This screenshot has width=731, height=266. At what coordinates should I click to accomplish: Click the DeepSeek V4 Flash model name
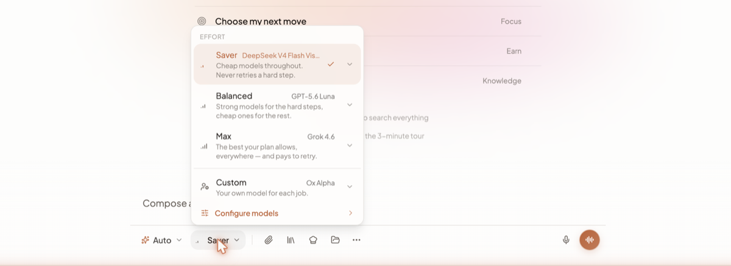coord(281,55)
